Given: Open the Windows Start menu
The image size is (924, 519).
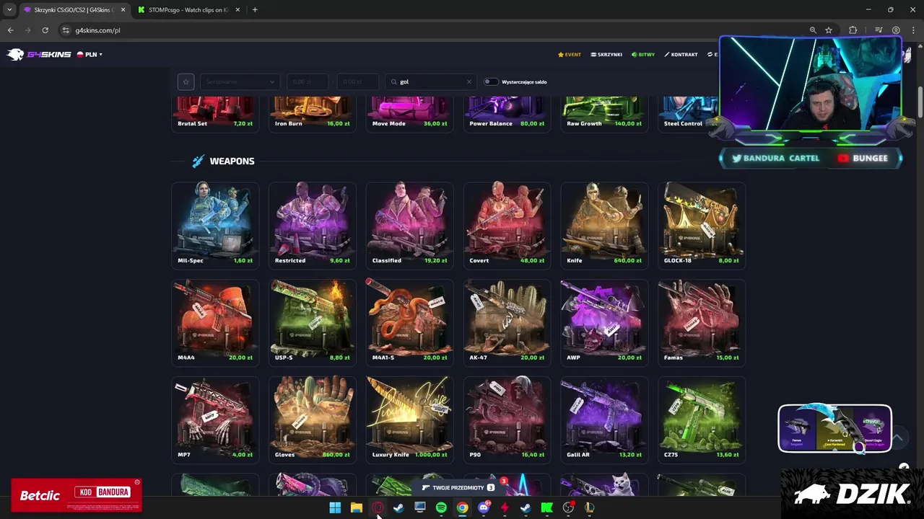Looking at the screenshot, I should coord(335,507).
